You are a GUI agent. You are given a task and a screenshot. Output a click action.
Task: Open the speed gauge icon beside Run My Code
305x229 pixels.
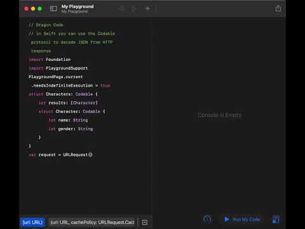(x=208, y=219)
